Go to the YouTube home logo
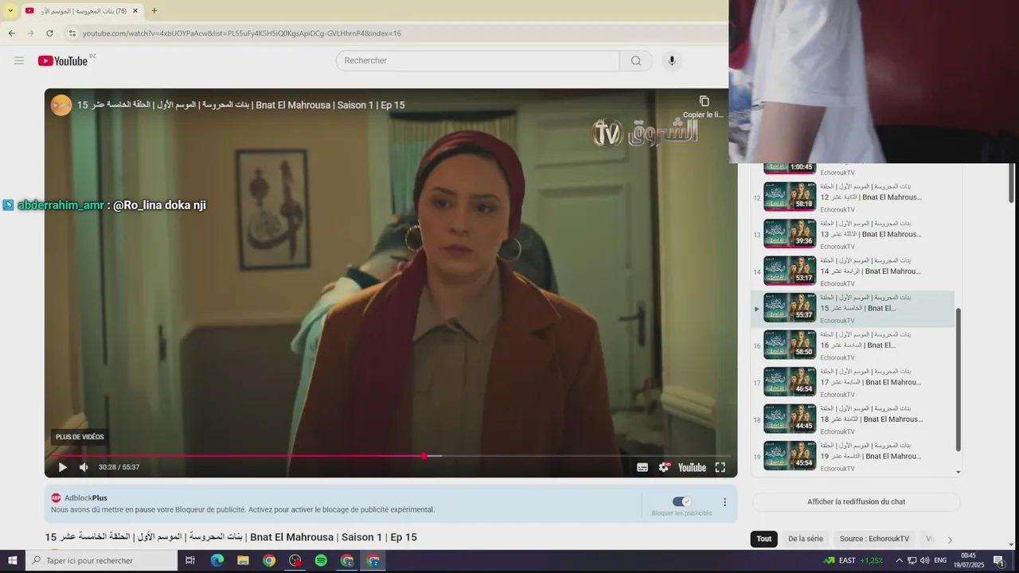The image size is (1019, 573). coord(63,60)
